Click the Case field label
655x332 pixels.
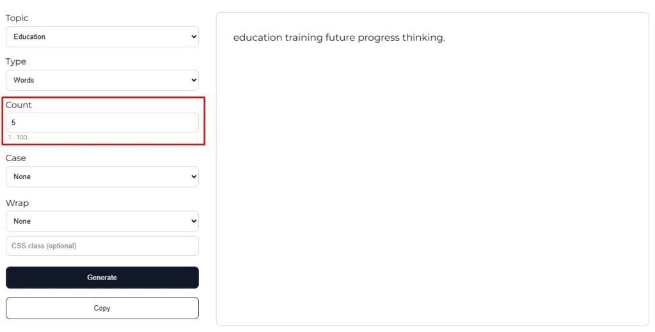pos(16,158)
